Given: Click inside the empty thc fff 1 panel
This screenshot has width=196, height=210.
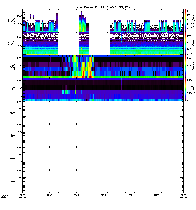Looking at the screenshot, I should pyautogui.click(x=103, y=113).
